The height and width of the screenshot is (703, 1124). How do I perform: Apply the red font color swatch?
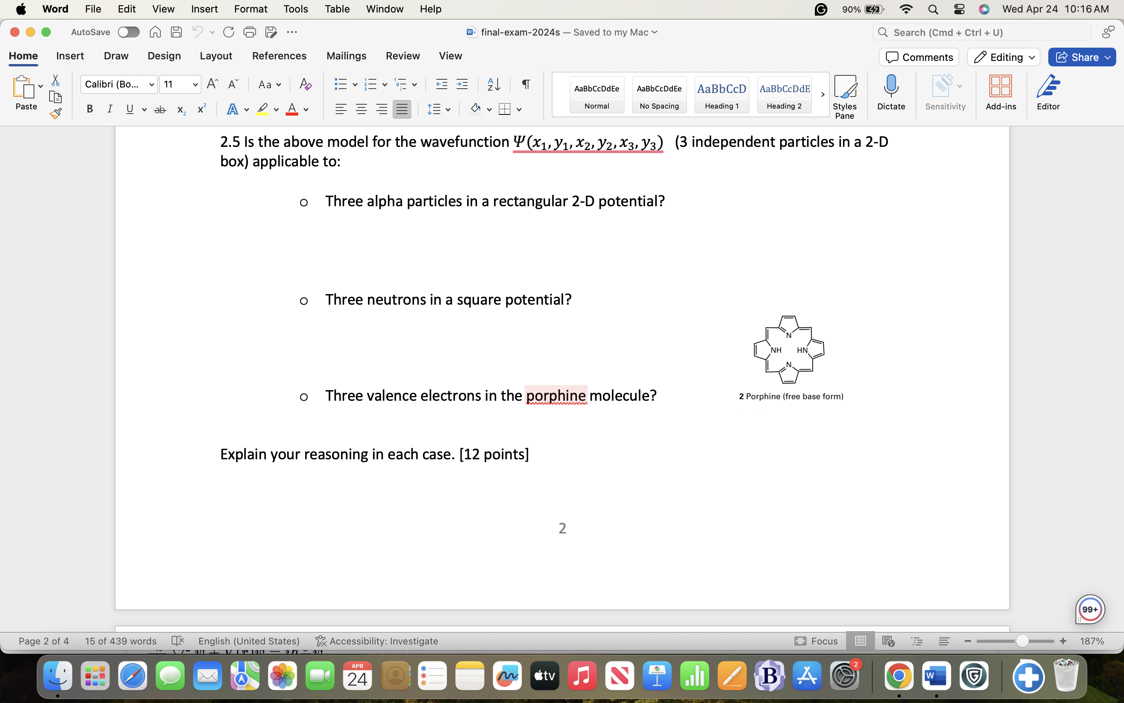292,110
